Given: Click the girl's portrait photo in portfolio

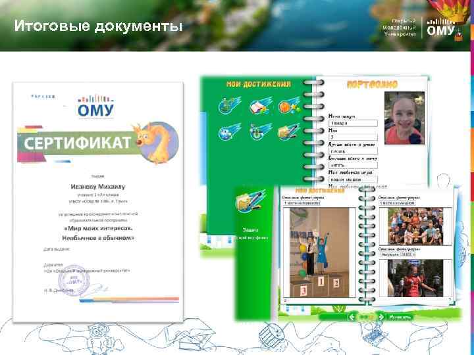Looking at the screenshot, I should point(404,118).
